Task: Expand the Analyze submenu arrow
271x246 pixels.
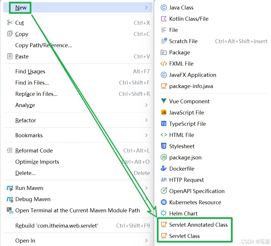Action: click(x=146, y=105)
